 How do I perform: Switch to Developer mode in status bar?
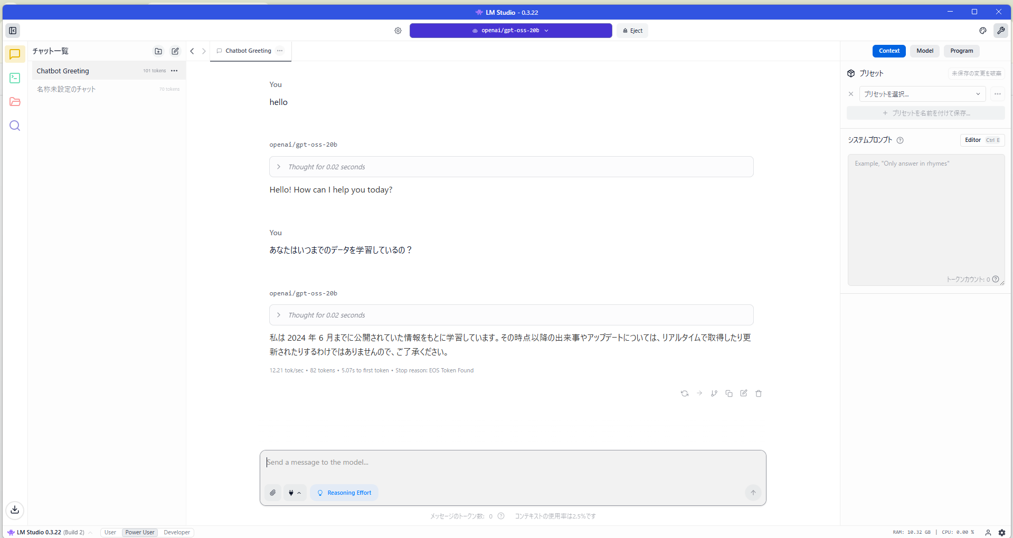point(176,532)
